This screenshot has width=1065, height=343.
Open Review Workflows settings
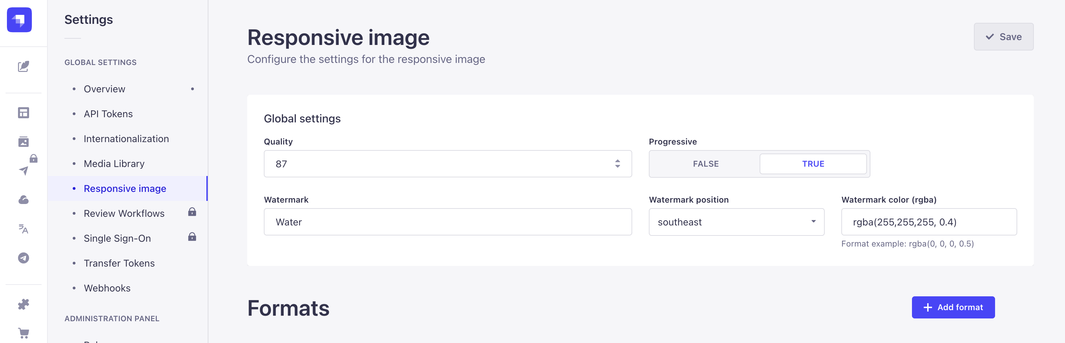pyautogui.click(x=124, y=213)
